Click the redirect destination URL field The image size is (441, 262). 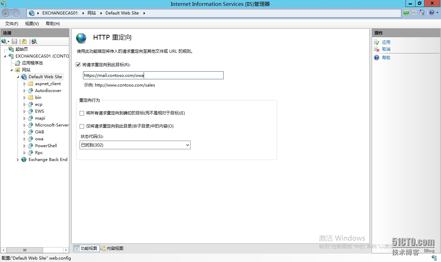click(153, 75)
